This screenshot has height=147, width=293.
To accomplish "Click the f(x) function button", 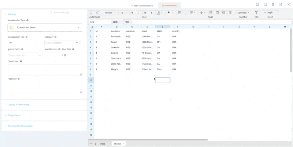I will tap(127, 22).
